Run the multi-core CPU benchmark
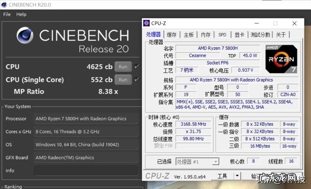The width and height of the screenshot is (311, 189). point(123,67)
